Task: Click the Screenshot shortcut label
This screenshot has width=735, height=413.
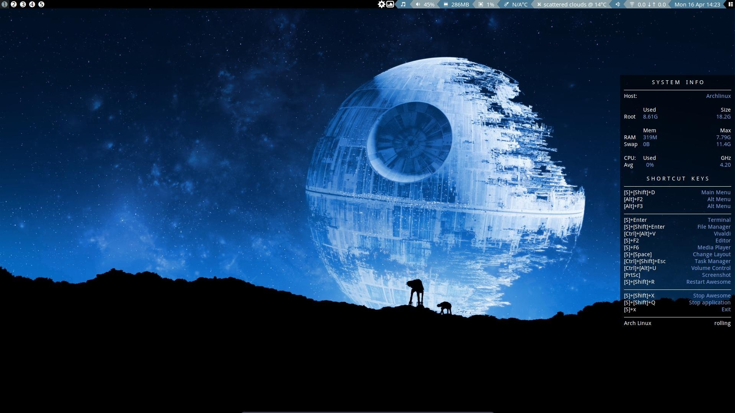Action: [x=716, y=275]
